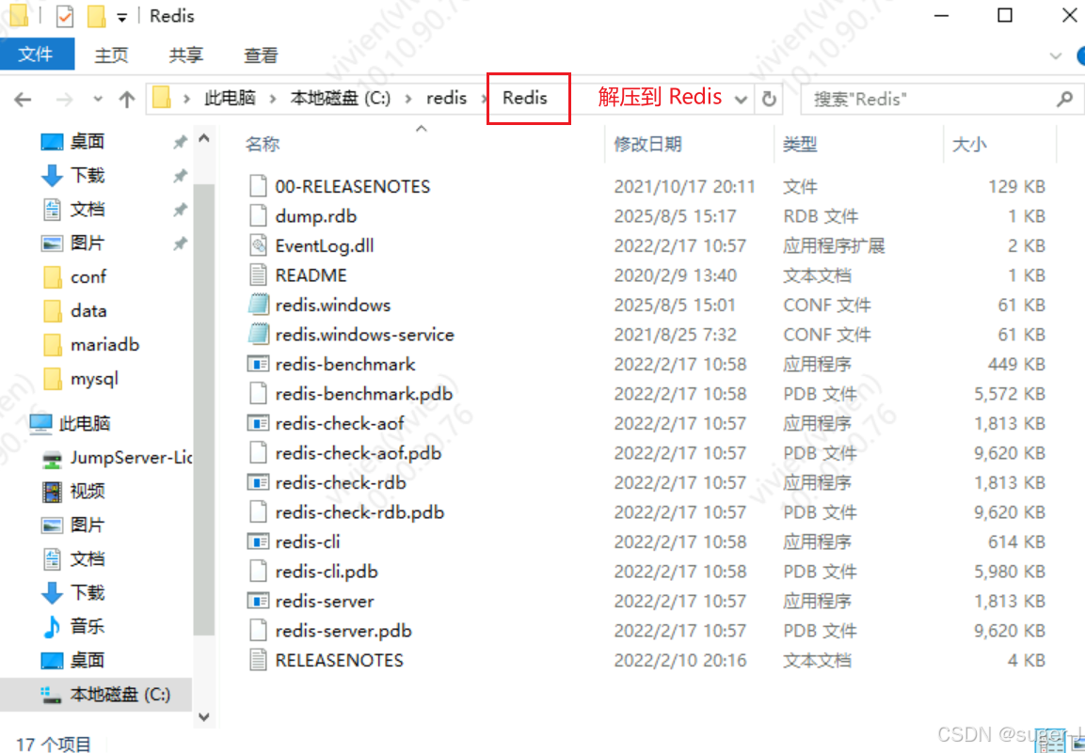Open the conf folder in sidebar

[88, 277]
